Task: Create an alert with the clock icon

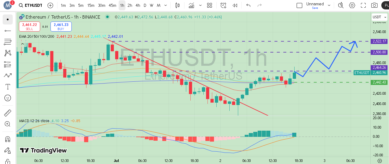Action: pos(223,5)
